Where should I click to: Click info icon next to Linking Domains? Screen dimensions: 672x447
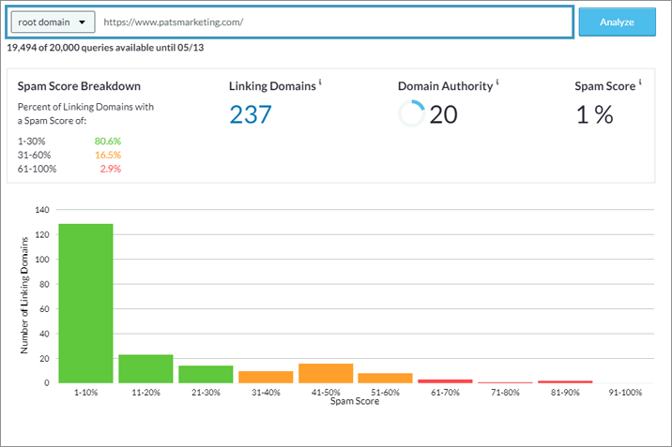tap(320, 82)
